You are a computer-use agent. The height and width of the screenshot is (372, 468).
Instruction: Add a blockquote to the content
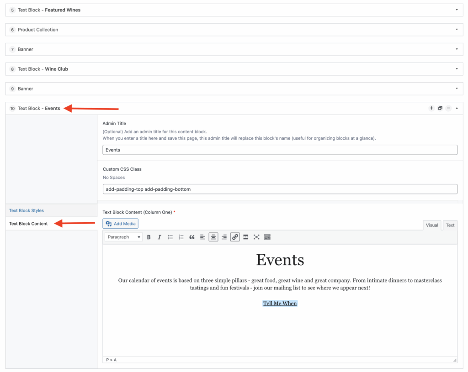coord(192,236)
